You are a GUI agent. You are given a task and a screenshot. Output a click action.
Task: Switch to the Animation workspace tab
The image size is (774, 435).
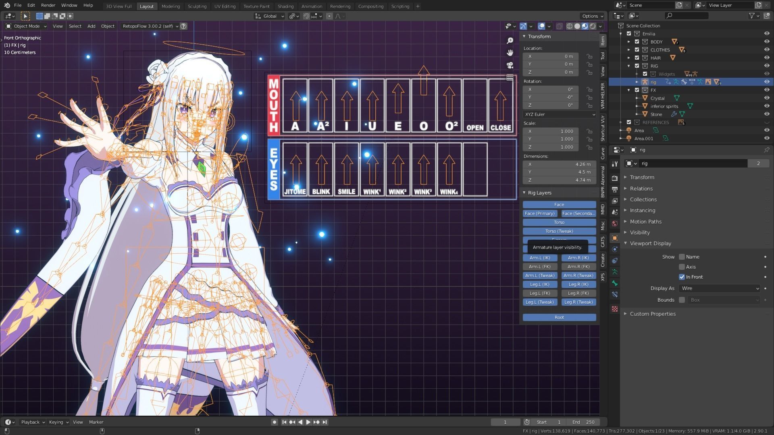click(x=312, y=6)
